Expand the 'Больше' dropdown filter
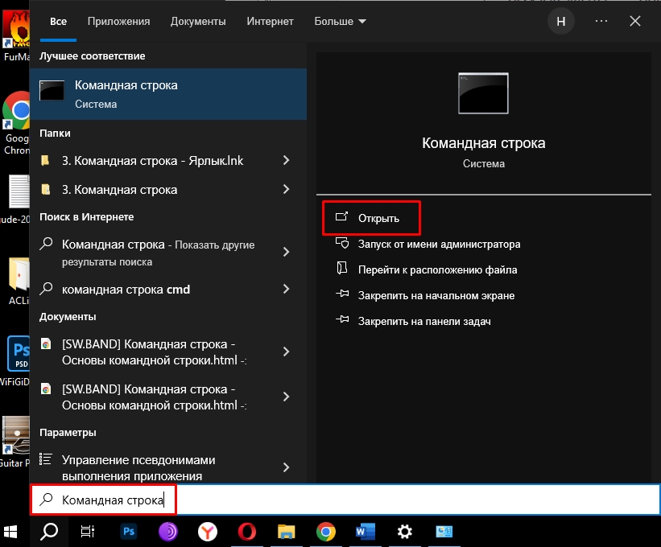Image resolution: width=661 pixels, height=547 pixels. tap(340, 22)
